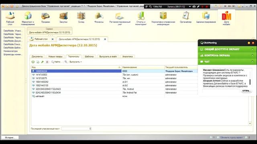Viewport: 257px width, 144px height.
Task: Expand the recorder dropdown arrow
Action: click(190, 7)
